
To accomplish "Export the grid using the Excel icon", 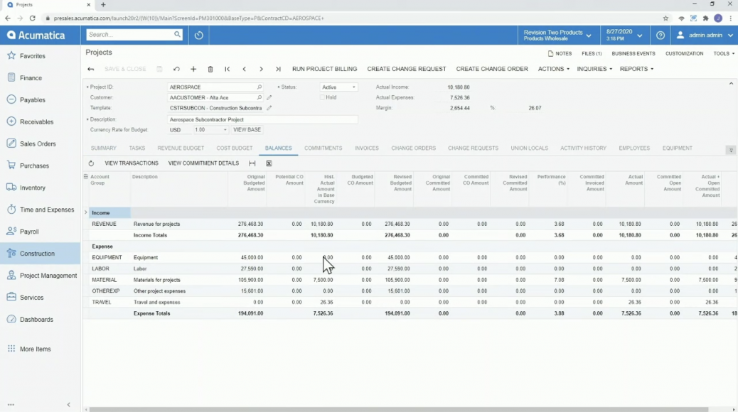I will 269,163.
